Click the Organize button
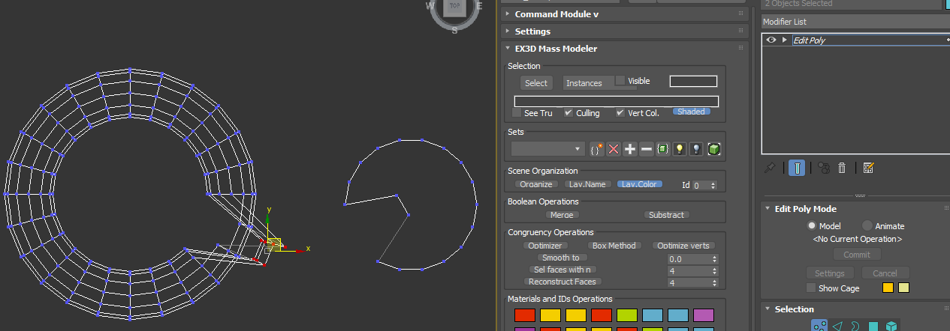The height and width of the screenshot is (331, 950). tap(536, 184)
